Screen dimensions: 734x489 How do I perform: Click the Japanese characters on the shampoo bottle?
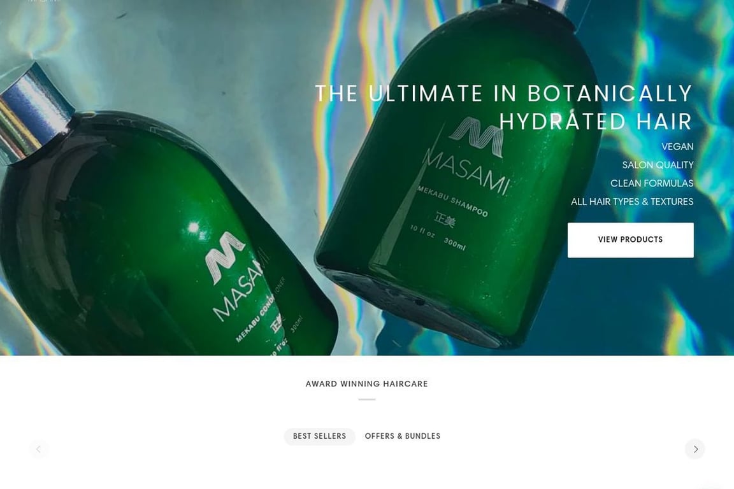[x=444, y=220]
